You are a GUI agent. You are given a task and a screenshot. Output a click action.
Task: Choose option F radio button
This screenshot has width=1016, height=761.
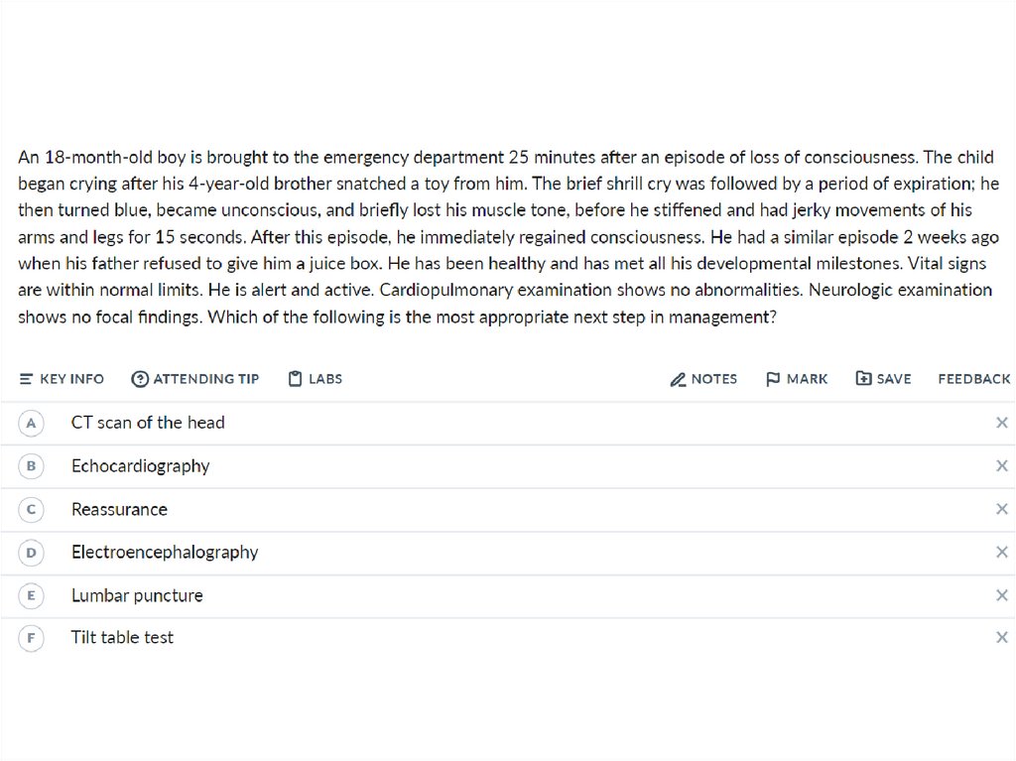tap(32, 638)
